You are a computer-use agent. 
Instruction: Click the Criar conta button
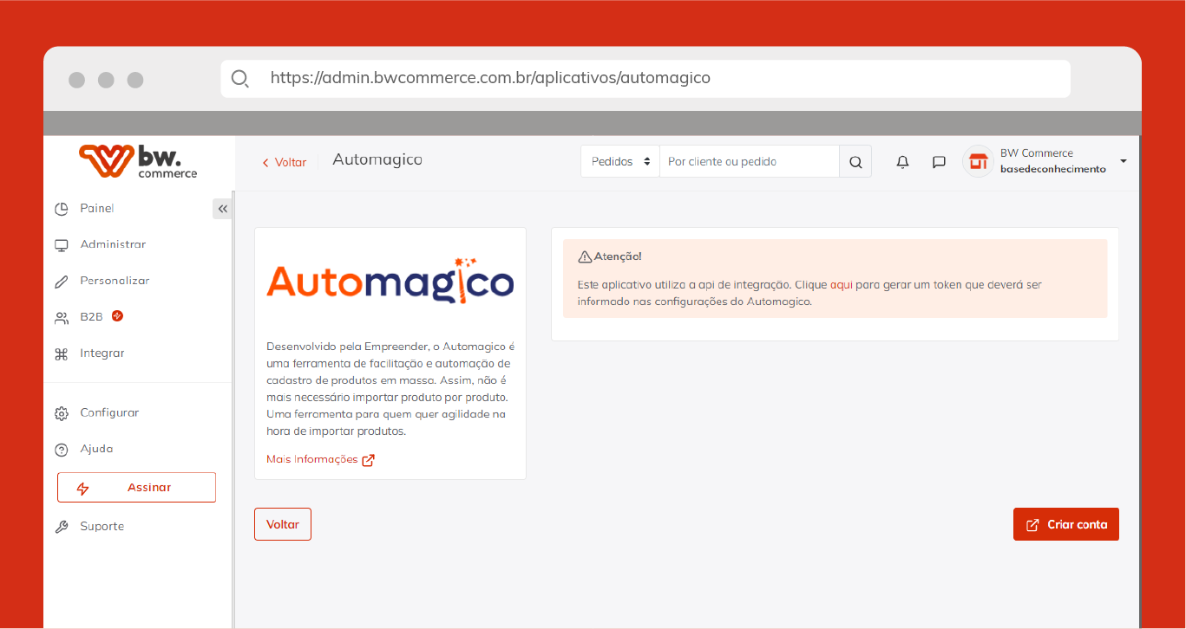1066,524
